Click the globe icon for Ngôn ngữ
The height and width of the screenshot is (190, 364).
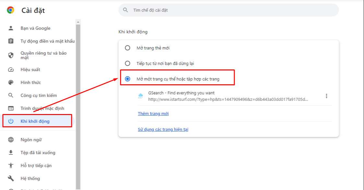(11, 140)
